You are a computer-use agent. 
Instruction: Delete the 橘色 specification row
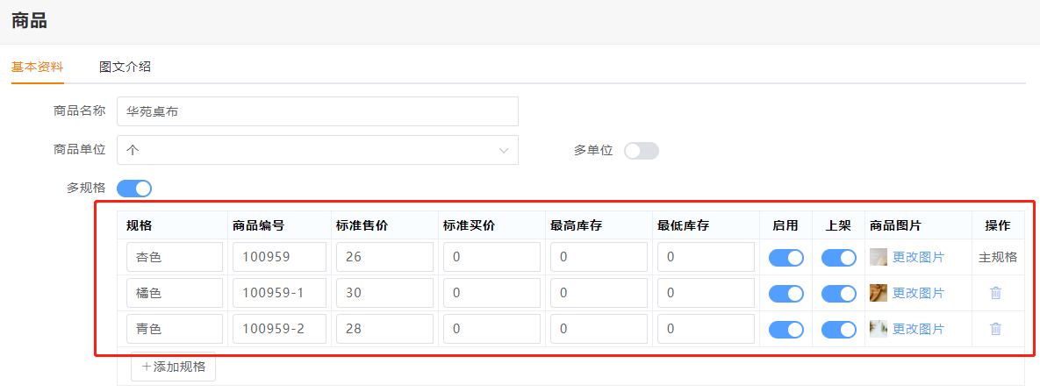coord(995,293)
